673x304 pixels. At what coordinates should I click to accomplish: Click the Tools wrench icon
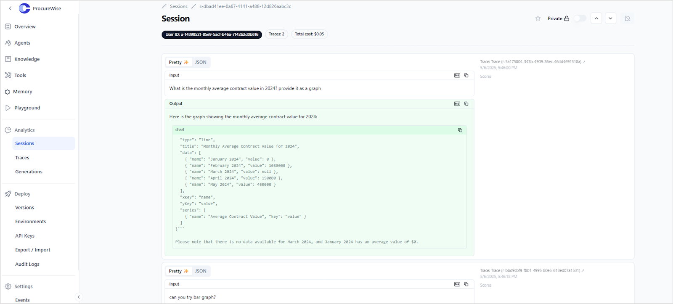click(8, 75)
